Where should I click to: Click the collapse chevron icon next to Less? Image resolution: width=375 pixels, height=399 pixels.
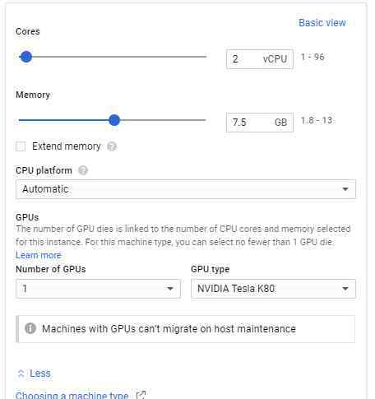21,373
